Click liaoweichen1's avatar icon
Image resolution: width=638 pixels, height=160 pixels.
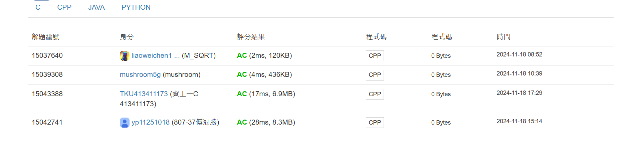point(125,56)
